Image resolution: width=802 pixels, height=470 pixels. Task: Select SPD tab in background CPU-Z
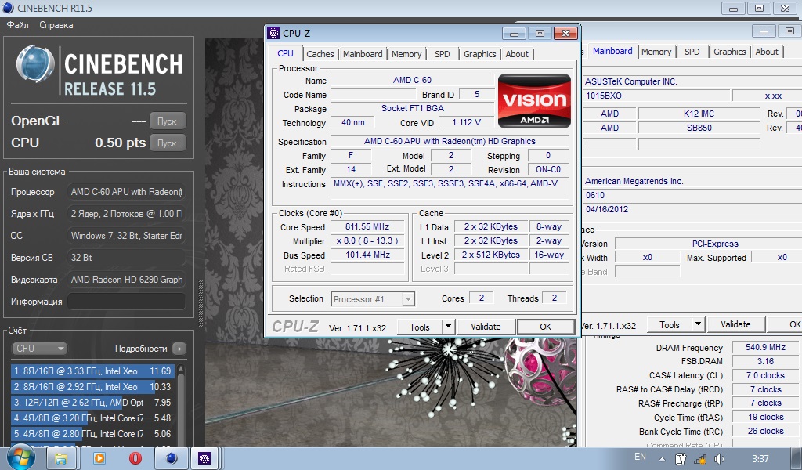(692, 52)
